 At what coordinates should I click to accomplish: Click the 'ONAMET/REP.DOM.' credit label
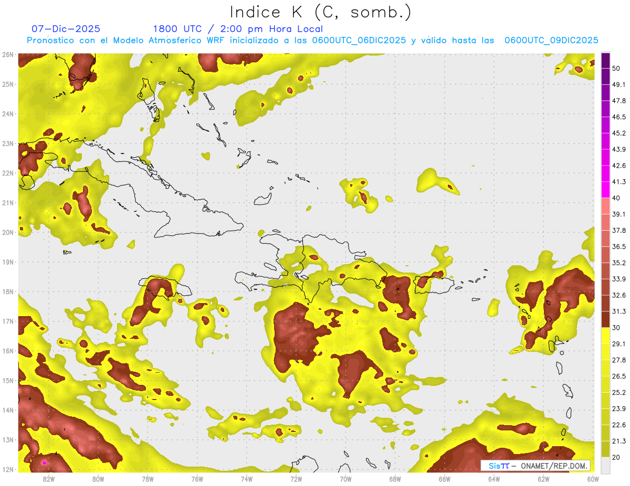tap(553, 466)
